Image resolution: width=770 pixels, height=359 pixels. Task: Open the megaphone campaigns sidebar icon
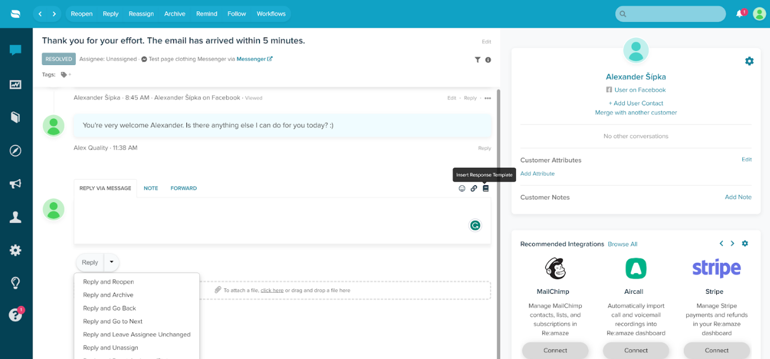pos(15,184)
